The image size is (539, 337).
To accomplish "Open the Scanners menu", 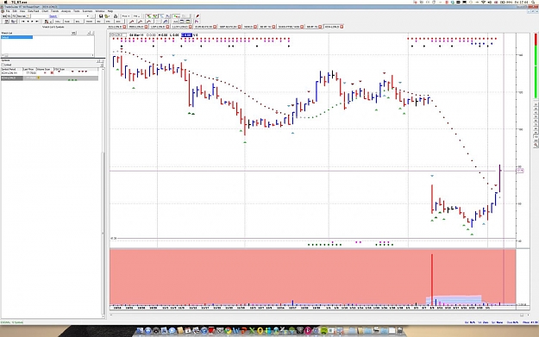I will click(87, 11).
